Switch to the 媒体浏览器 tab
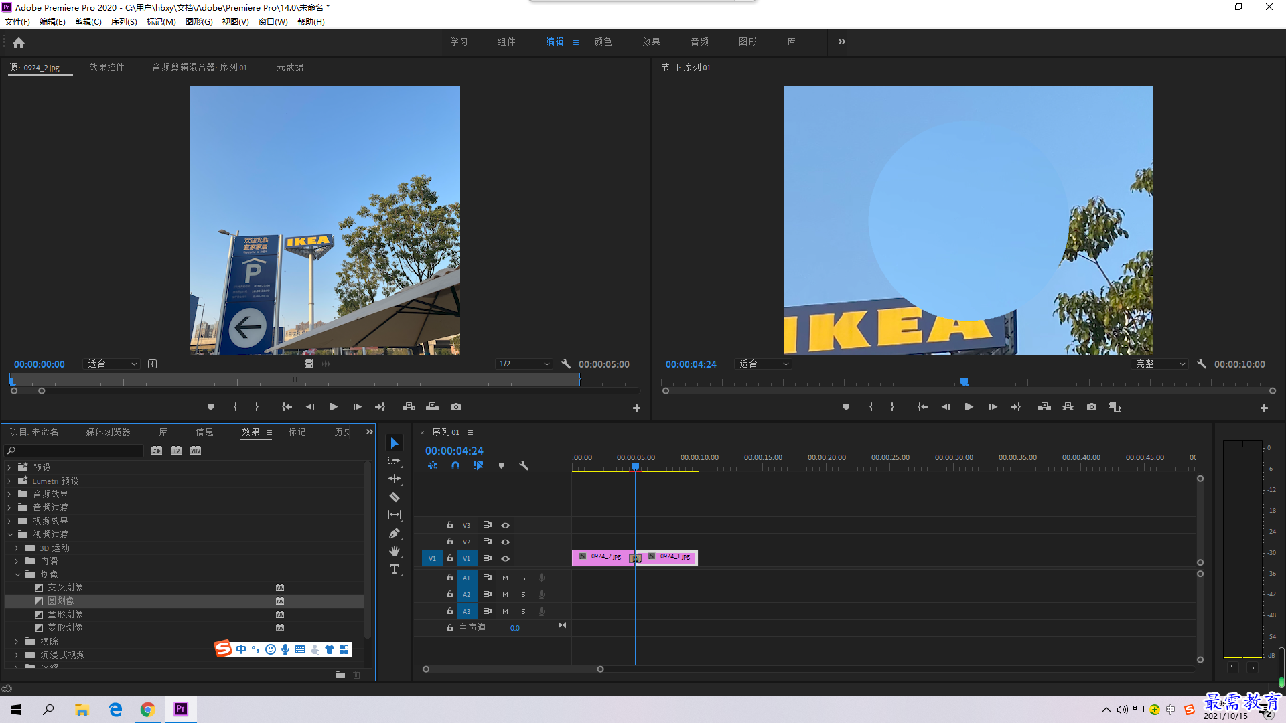Screen dimensions: 1286x723 [108, 432]
